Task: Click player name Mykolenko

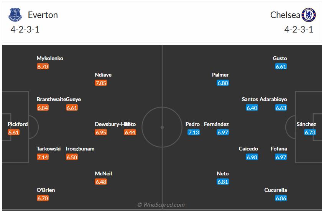Action: [50, 58]
